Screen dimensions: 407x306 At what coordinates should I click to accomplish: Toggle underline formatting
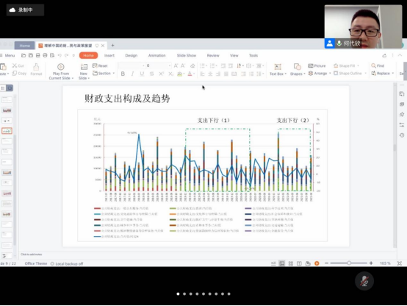[142, 74]
